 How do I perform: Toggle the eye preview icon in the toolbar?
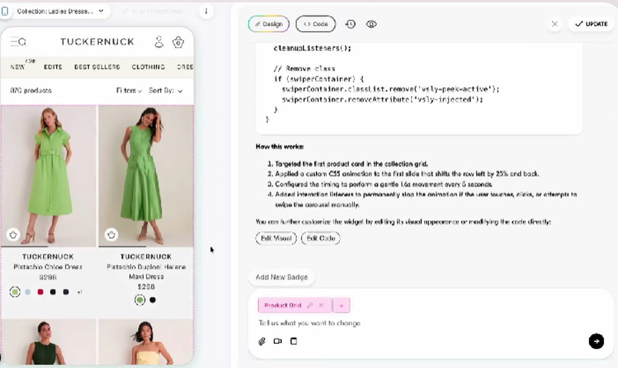pos(371,23)
